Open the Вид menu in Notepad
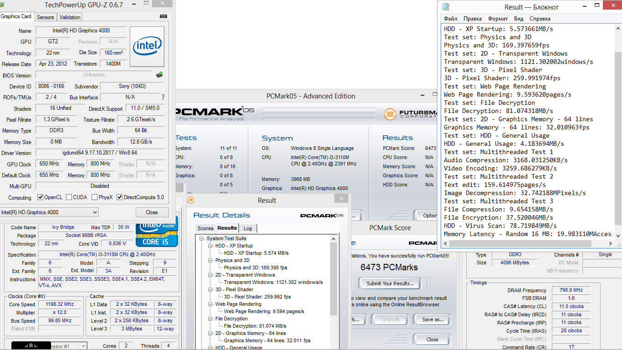Viewport: 622px width, 350px height. tap(519, 19)
